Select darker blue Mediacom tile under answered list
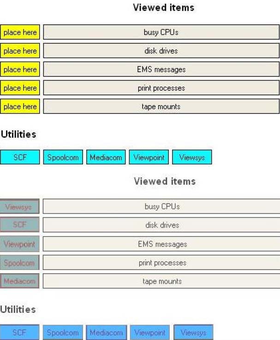Viewport: 280px width, 340px height. [x=107, y=332]
